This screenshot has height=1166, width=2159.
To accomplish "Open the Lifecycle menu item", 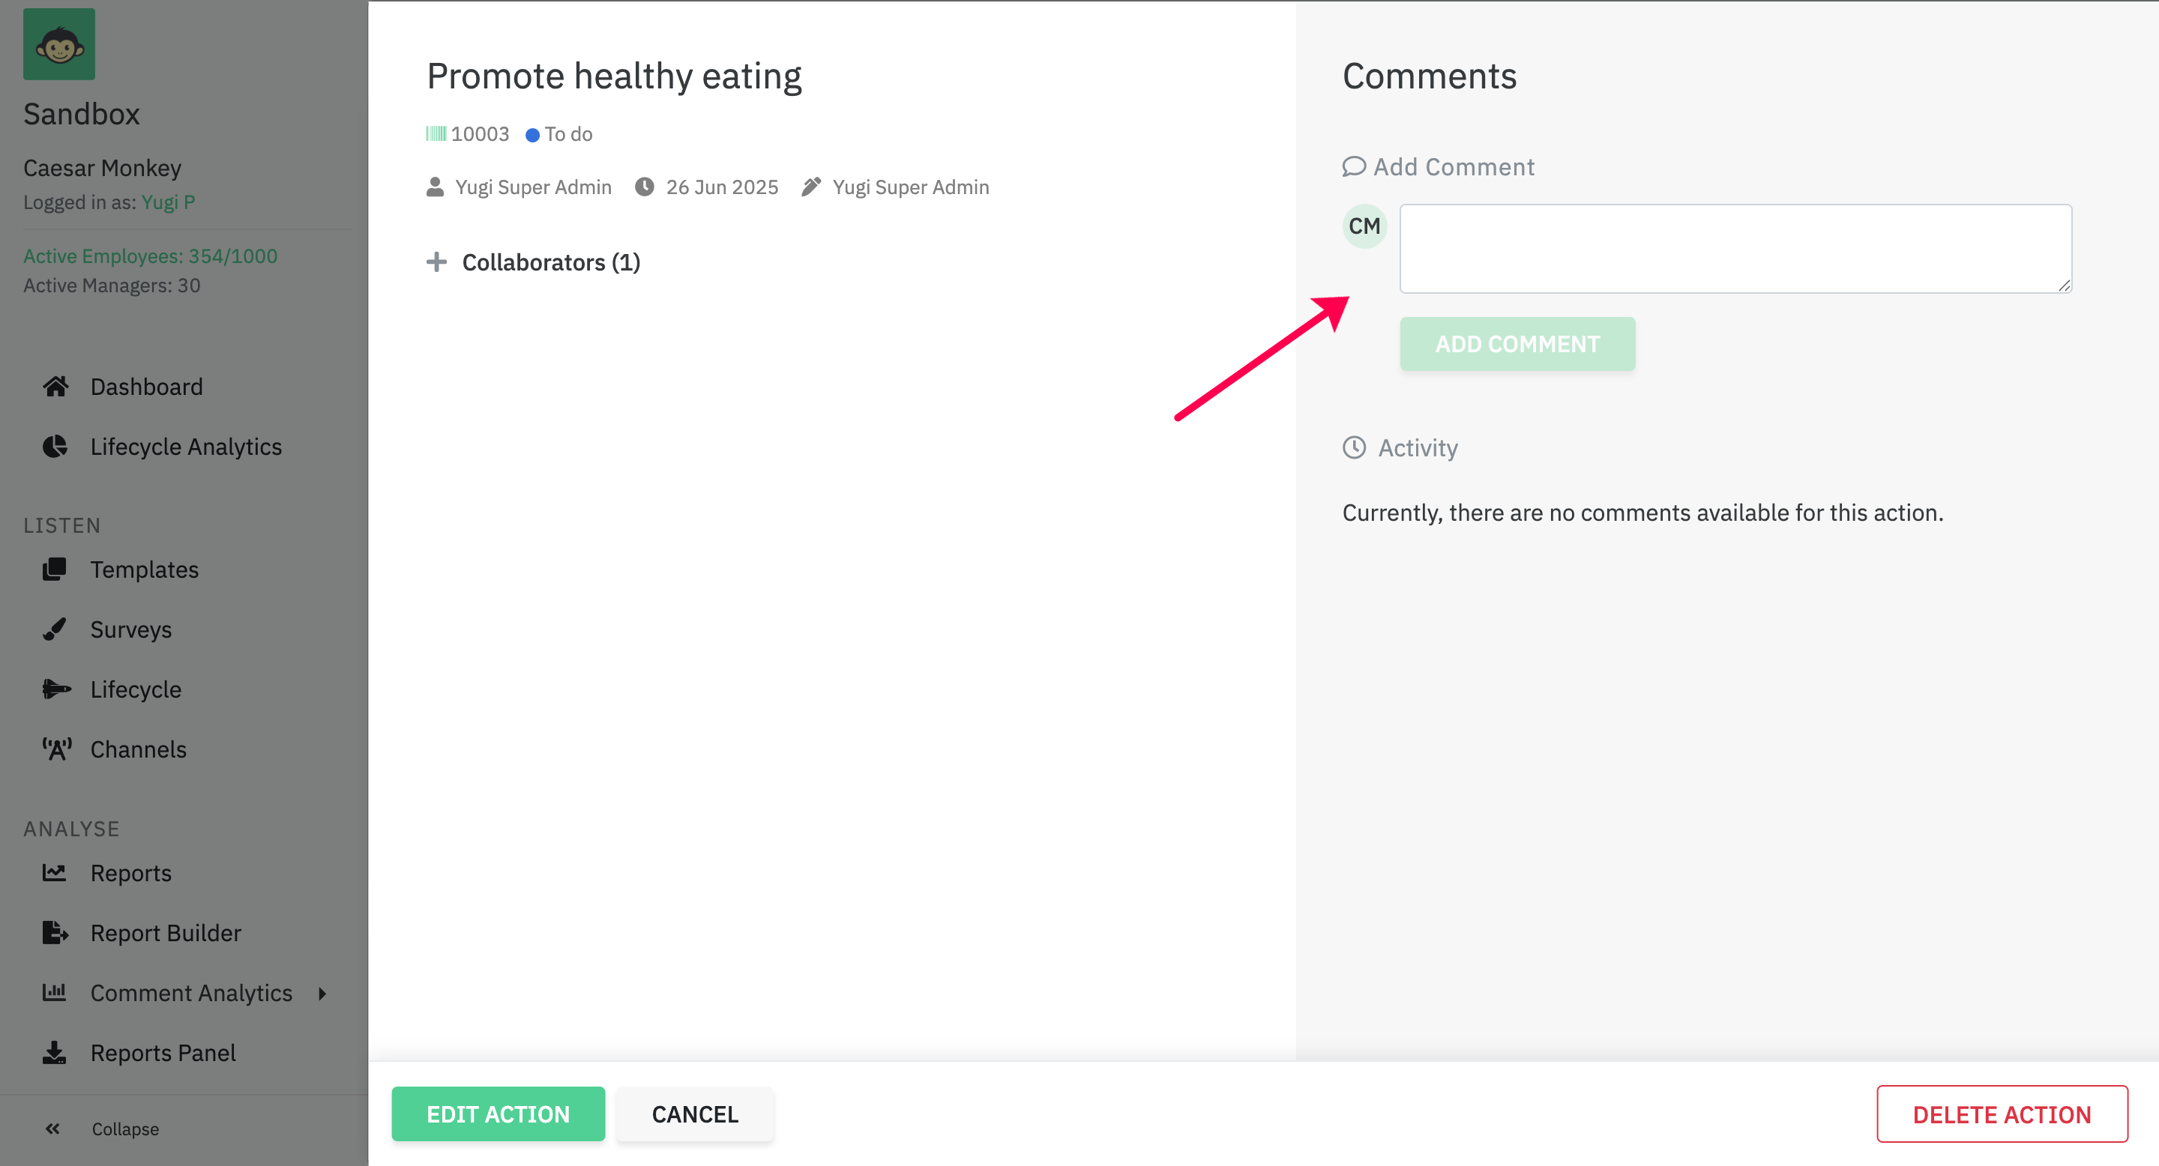I will click(x=136, y=689).
